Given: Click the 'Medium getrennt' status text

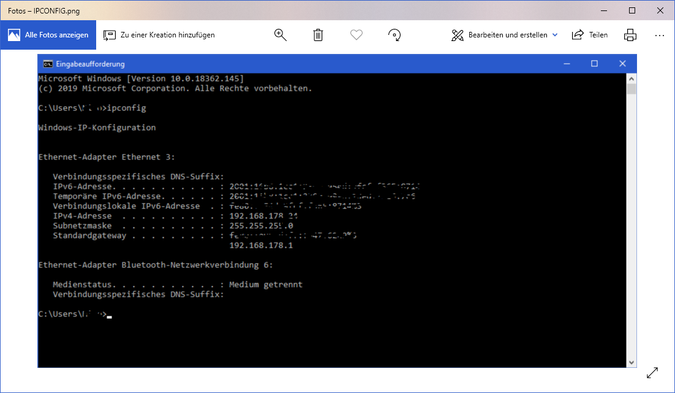Looking at the screenshot, I should pos(266,284).
